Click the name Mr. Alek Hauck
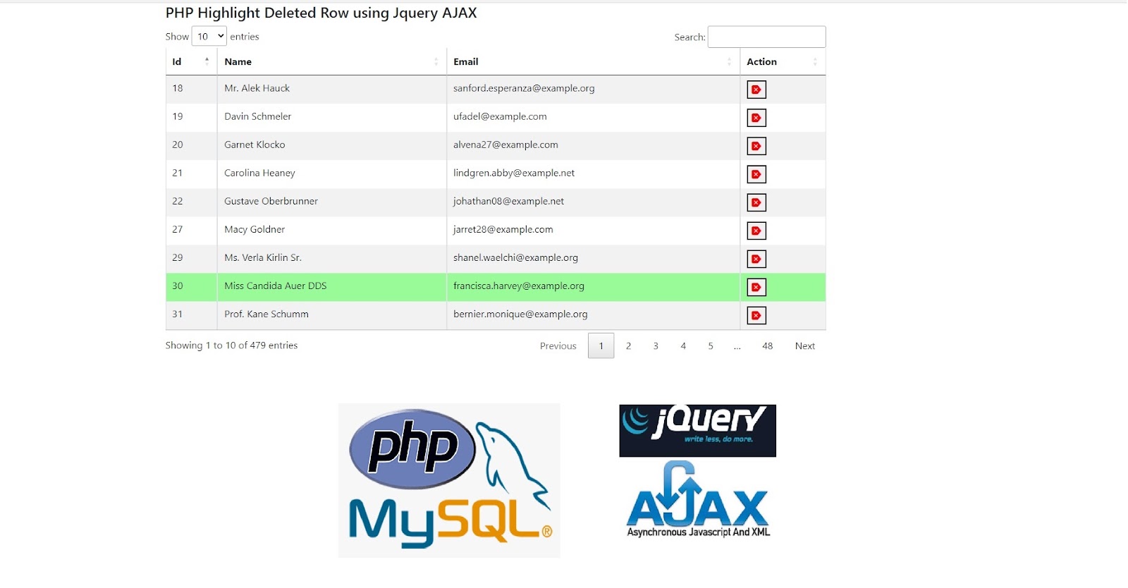 (257, 88)
